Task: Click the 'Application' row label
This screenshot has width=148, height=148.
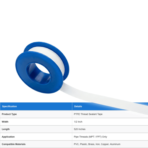Action: (8, 137)
